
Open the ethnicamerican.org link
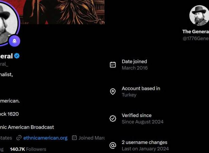point(45,138)
